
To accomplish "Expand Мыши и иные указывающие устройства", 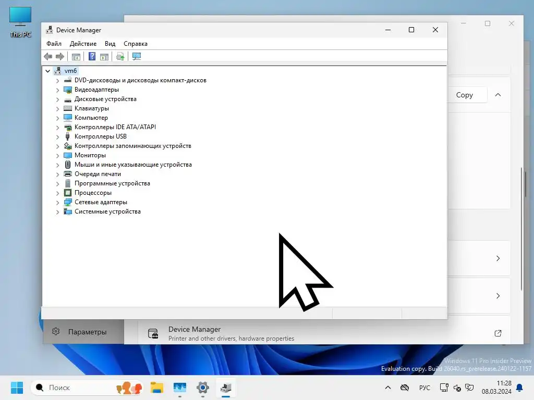I will click(x=57, y=165).
